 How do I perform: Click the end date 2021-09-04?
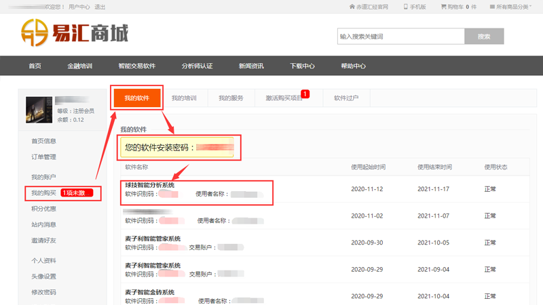tap(433, 269)
